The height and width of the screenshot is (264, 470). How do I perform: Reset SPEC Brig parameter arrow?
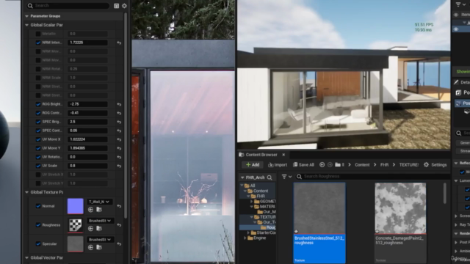(119, 122)
